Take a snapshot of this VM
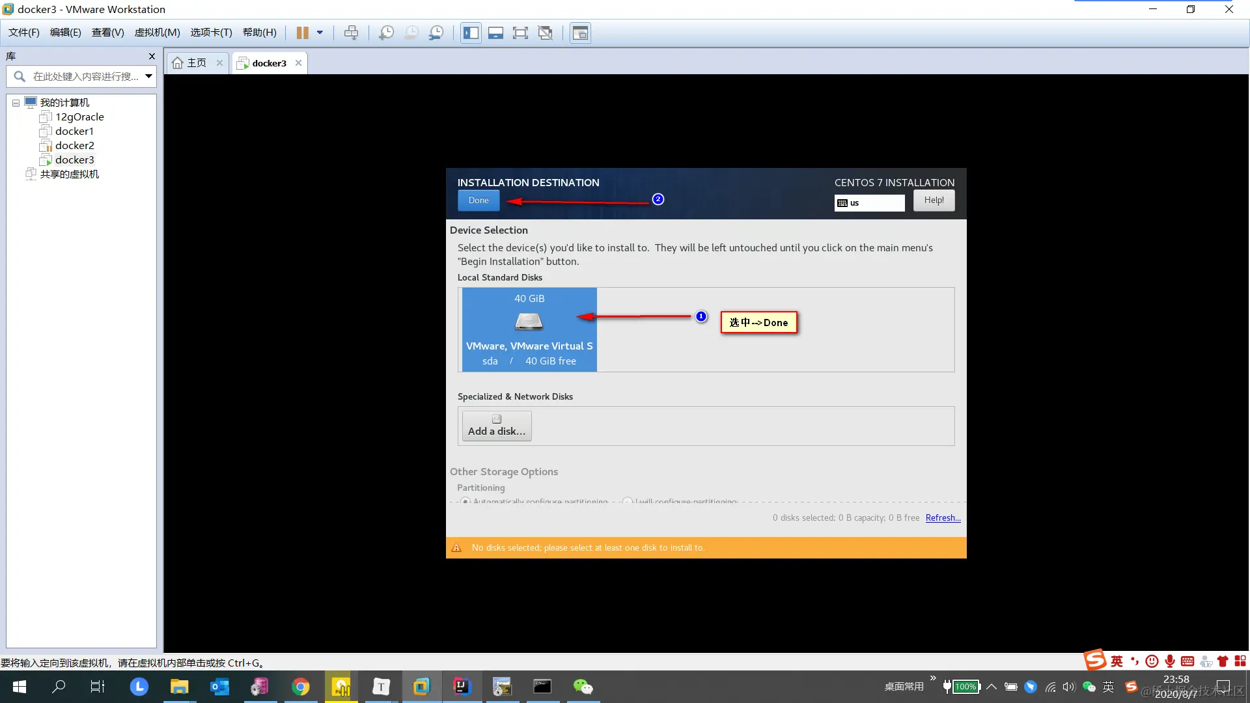The height and width of the screenshot is (703, 1250). [386, 33]
